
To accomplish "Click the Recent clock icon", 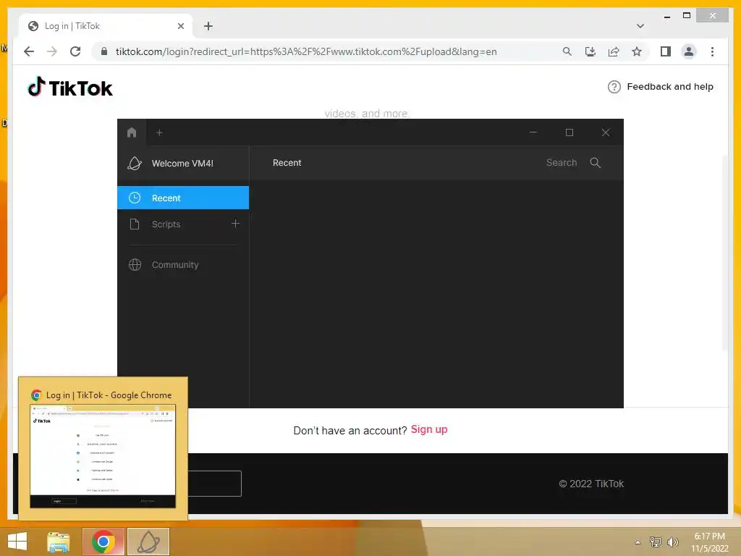I will coord(135,198).
